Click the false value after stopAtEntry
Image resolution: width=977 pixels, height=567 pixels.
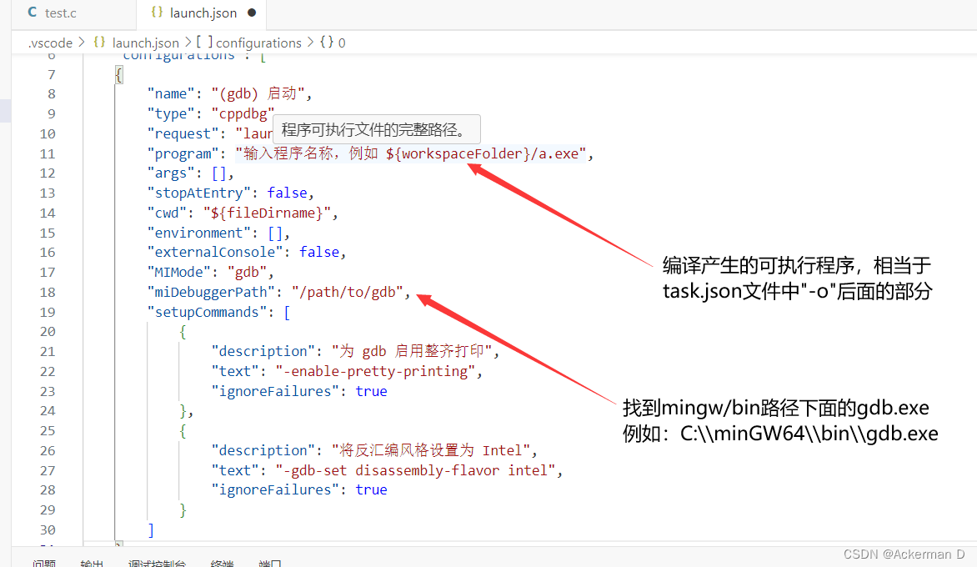287,192
